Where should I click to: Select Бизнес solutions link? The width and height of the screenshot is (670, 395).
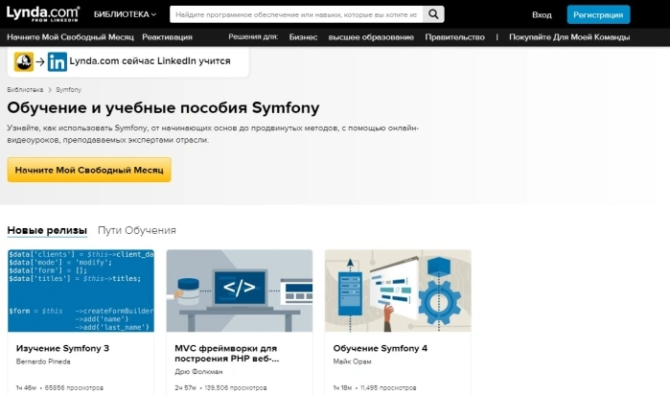(x=304, y=37)
